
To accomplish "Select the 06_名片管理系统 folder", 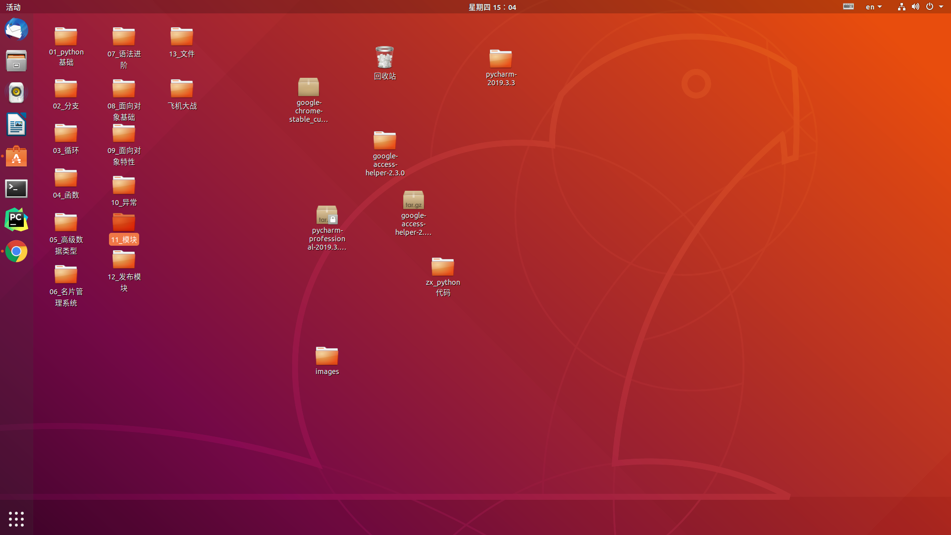I will point(66,286).
